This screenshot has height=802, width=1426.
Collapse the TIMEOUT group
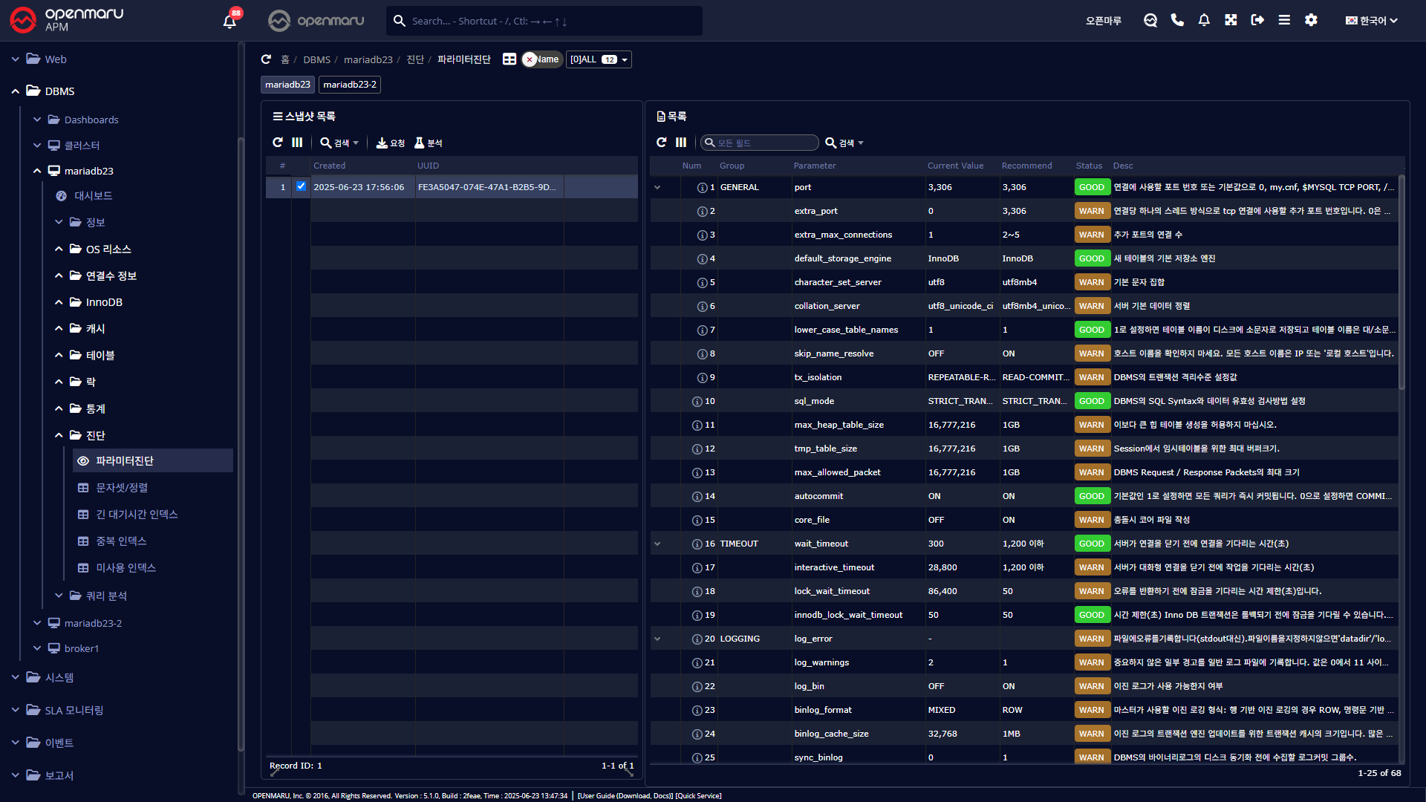(x=657, y=544)
